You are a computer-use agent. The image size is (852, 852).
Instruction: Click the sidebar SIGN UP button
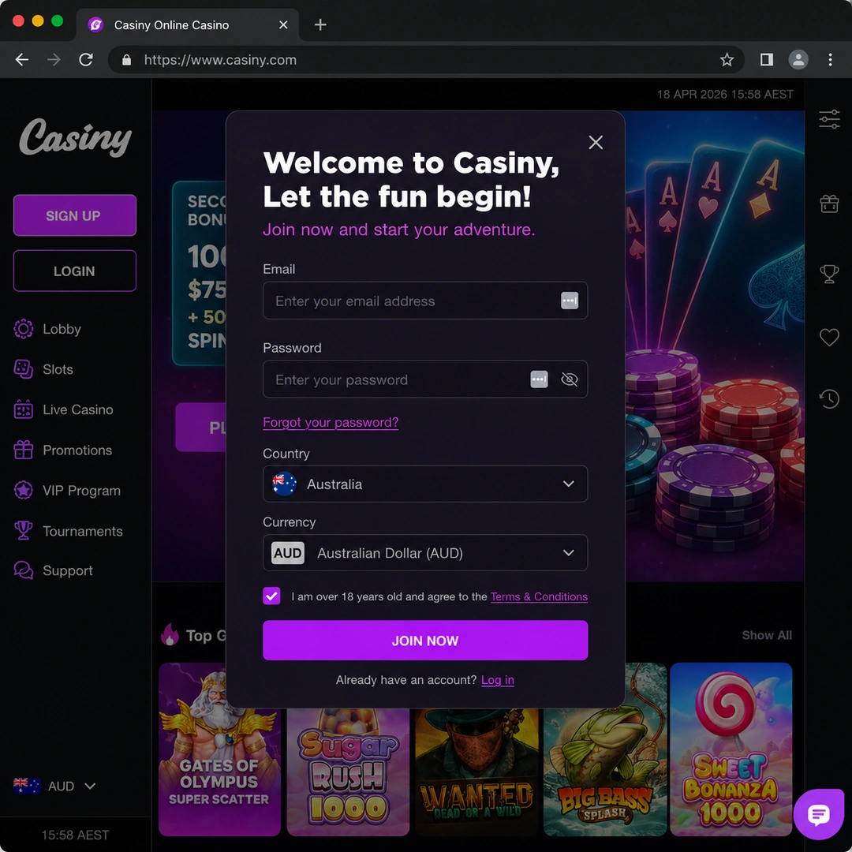(74, 215)
